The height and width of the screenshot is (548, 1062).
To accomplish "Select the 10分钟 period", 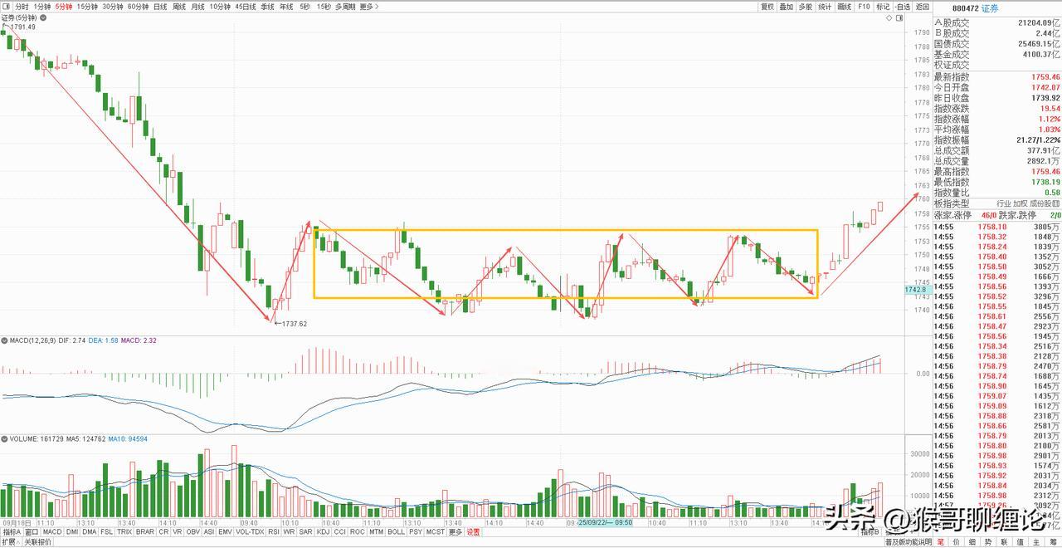I will point(219,7).
